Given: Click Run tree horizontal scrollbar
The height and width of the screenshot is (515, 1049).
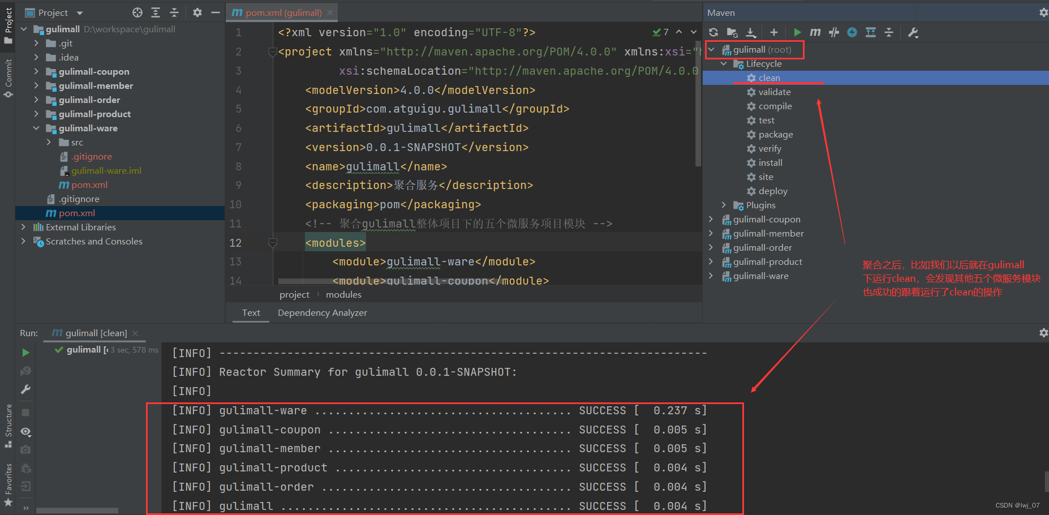Looking at the screenshot, I should [78, 510].
